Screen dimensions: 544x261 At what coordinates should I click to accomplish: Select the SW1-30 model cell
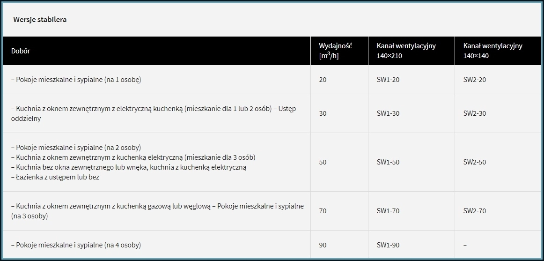388,113
